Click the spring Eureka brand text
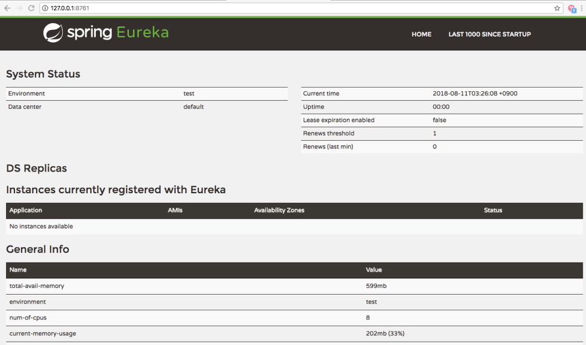Screen dimensions: 586x345 (x=118, y=33)
